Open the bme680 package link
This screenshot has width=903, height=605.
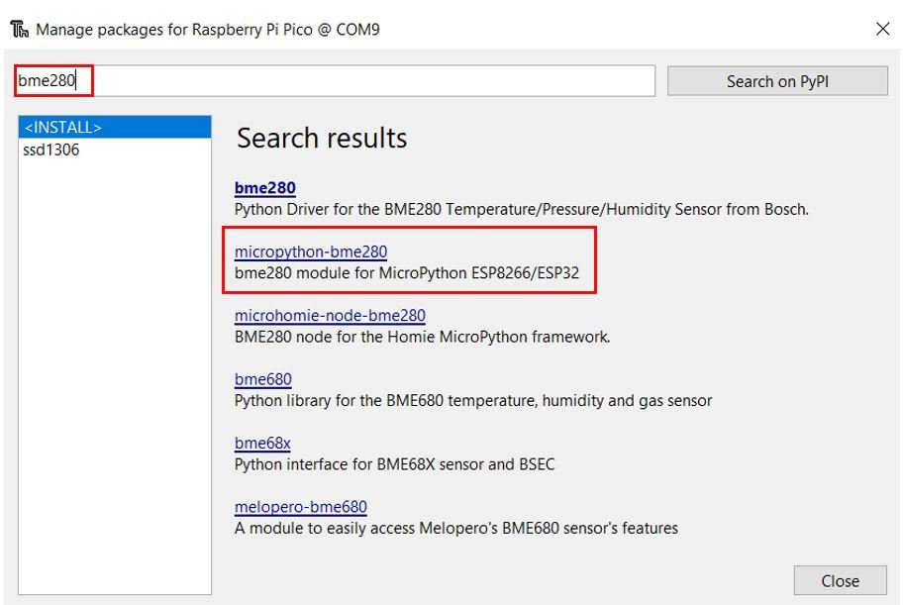tap(263, 379)
